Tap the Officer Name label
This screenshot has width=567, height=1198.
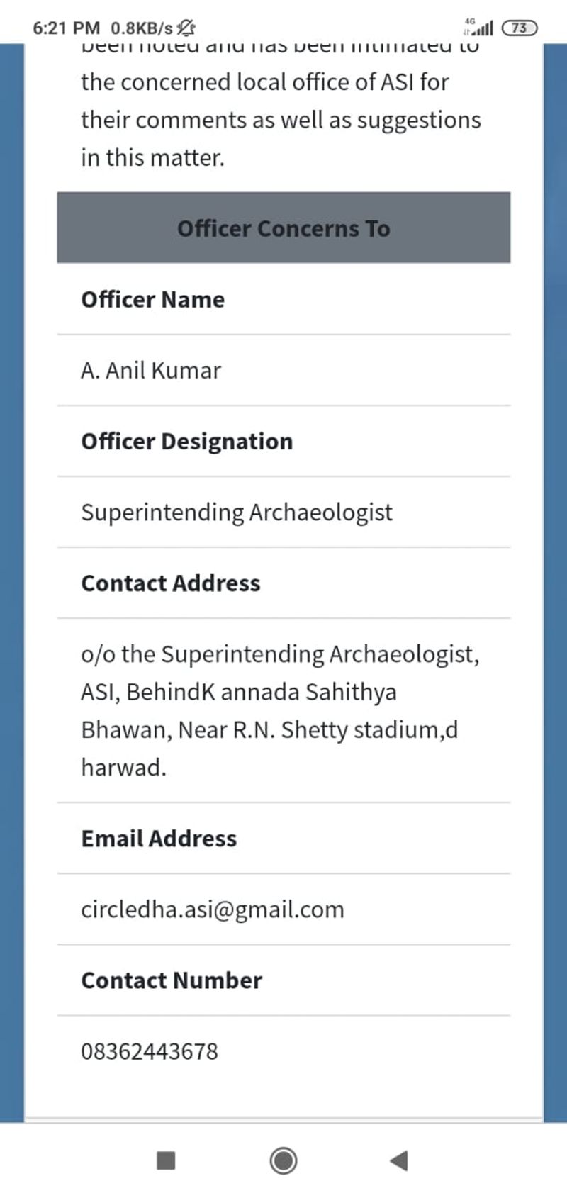point(153,299)
